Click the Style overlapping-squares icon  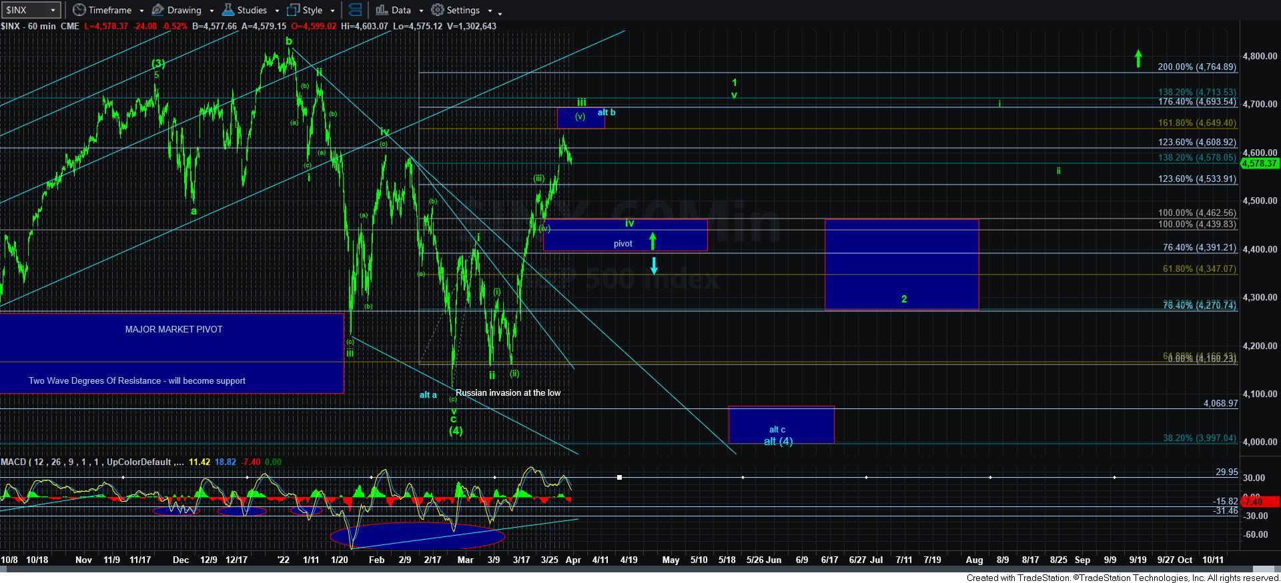(x=293, y=10)
